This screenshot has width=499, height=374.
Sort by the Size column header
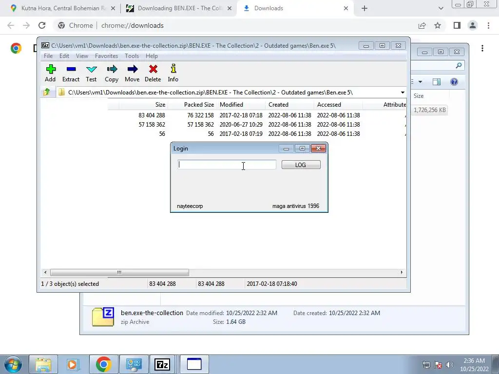(143, 105)
